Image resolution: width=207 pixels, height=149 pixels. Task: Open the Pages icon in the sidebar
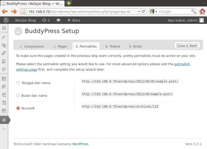point(4,61)
